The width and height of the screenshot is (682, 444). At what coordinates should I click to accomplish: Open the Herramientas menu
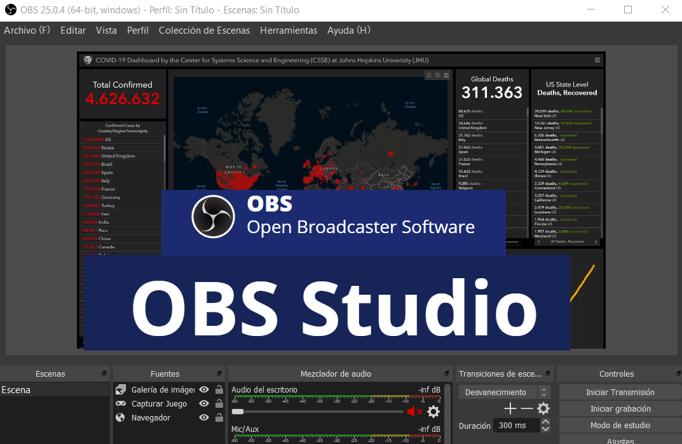point(289,30)
